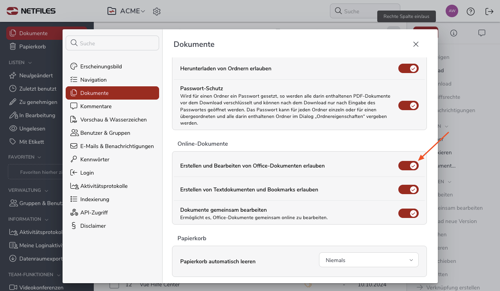Open the comments speech bubble panel icon
The width and height of the screenshot is (500, 291).
pyautogui.click(x=482, y=33)
